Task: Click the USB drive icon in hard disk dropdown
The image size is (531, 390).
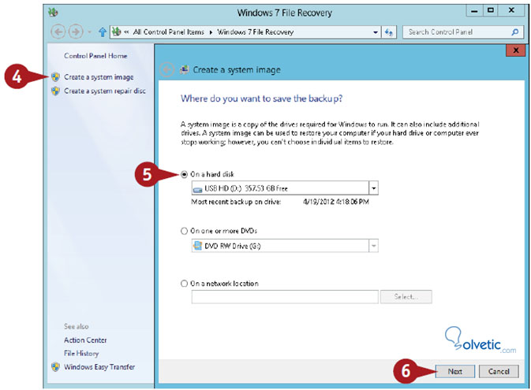Action: pos(197,189)
